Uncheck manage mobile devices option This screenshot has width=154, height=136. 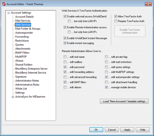106,87
